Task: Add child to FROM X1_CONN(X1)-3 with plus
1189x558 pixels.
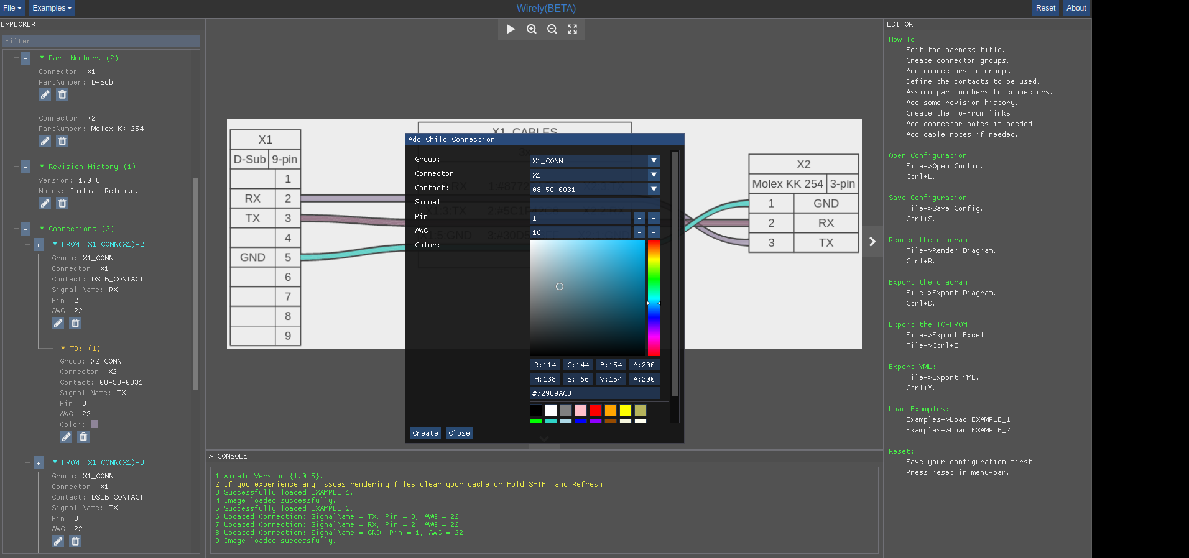Action: [39, 463]
